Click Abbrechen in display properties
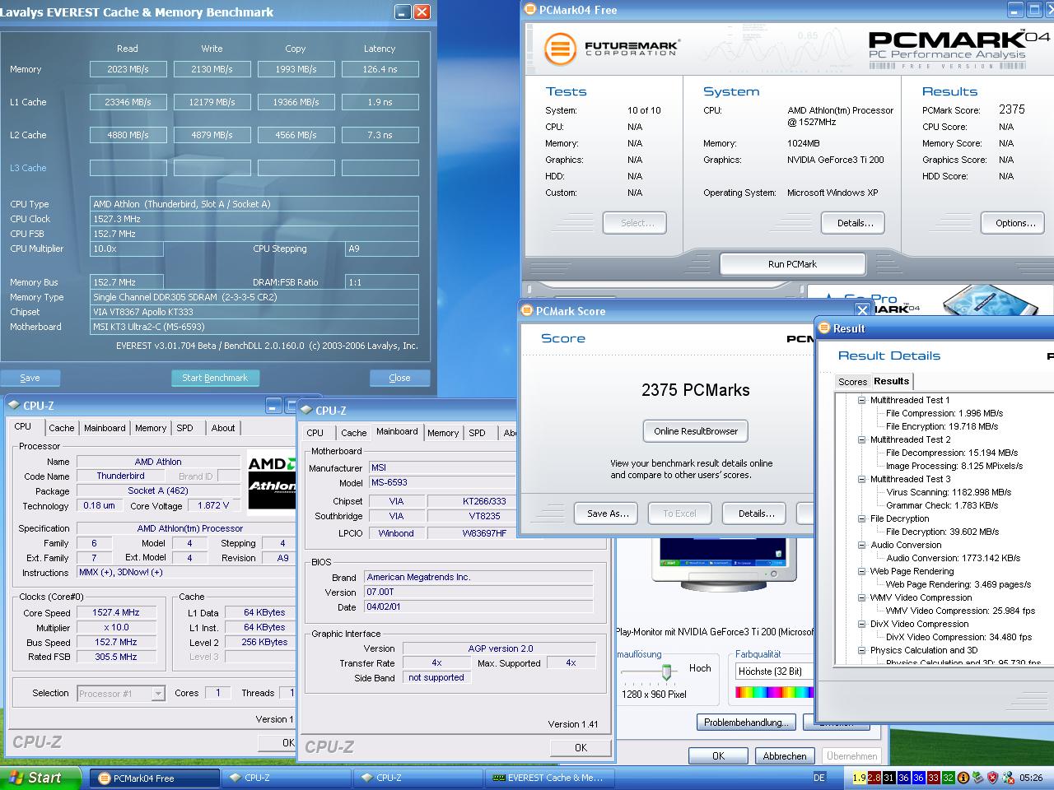Viewport: 1054px width, 790px height. (x=785, y=756)
